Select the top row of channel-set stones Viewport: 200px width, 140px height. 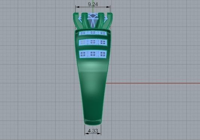point(93,33)
